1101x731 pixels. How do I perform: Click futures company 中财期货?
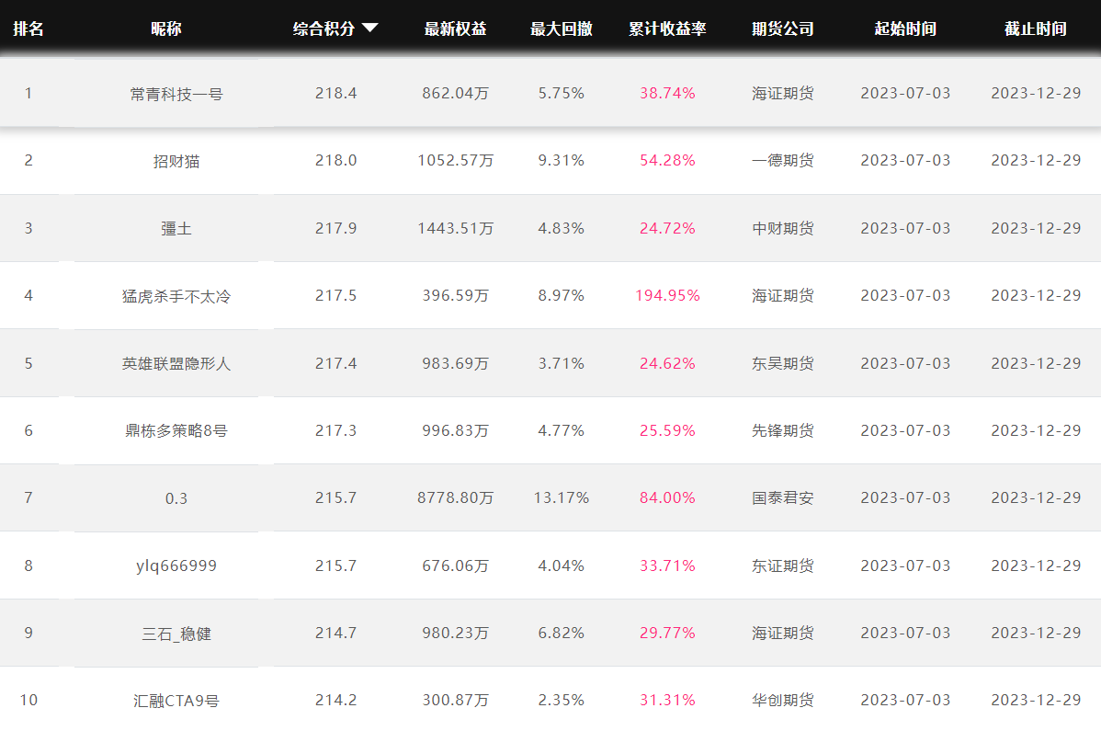tap(783, 228)
